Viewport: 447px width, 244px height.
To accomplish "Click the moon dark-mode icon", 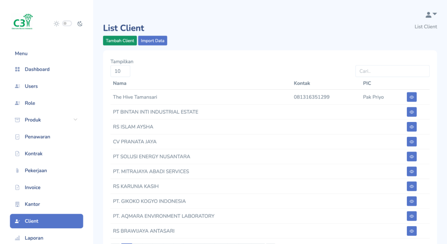I will click(80, 24).
